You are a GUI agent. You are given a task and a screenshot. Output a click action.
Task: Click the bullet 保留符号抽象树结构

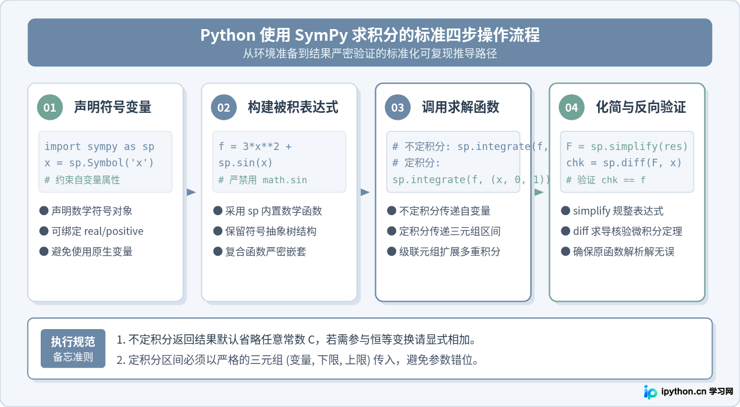(265, 231)
